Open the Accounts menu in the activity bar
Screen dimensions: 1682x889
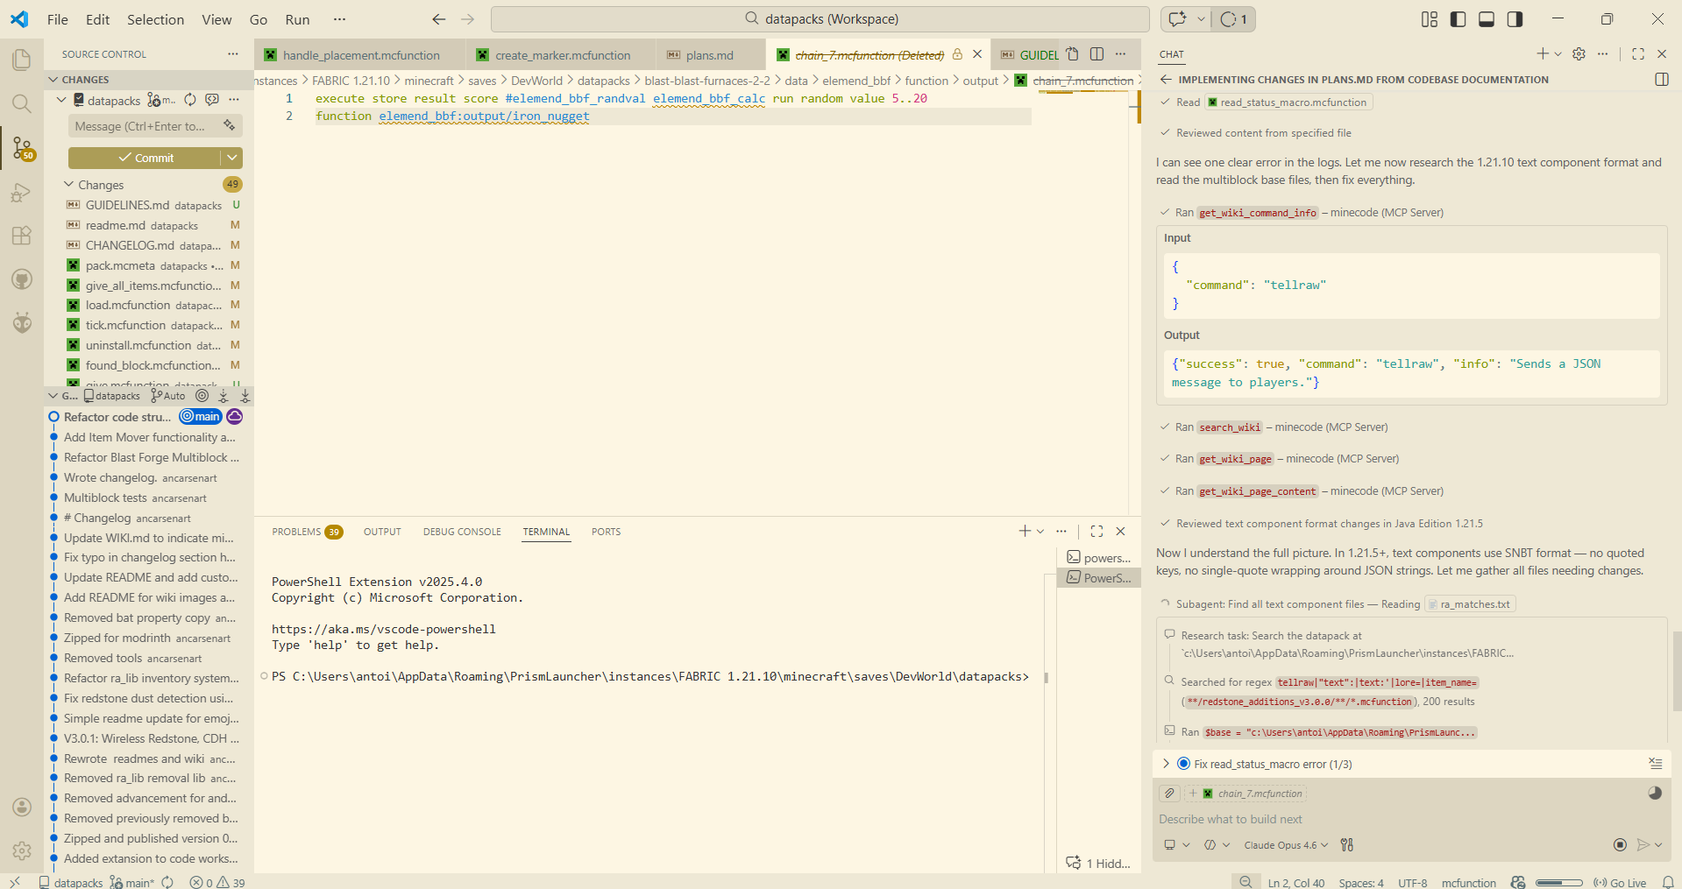coord(22,807)
